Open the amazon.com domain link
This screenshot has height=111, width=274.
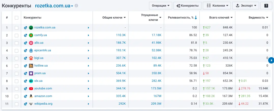pos(43,96)
